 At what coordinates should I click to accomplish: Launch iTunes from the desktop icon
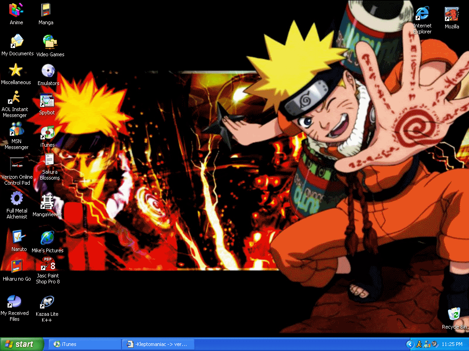(x=47, y=133)
